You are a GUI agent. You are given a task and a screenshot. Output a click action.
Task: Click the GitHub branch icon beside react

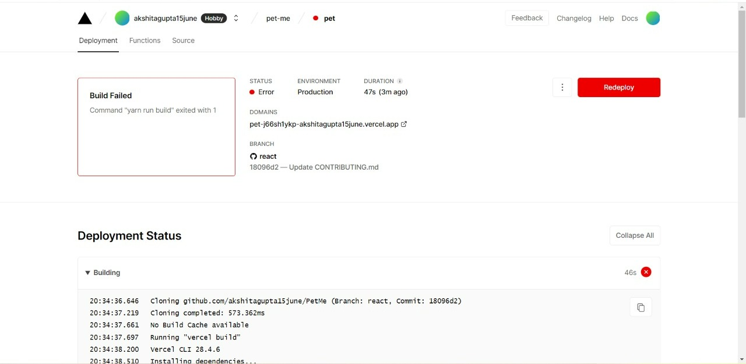[254, 156]
